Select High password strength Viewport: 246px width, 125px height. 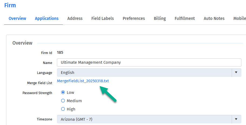click(63, 109)
